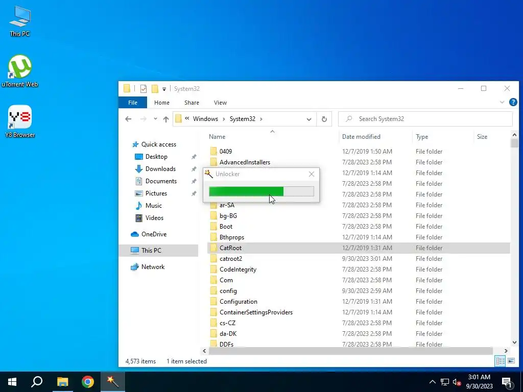Select Network in the navigation pane
Viewport: 523px width, 392px height.
(x=153, y=267)
